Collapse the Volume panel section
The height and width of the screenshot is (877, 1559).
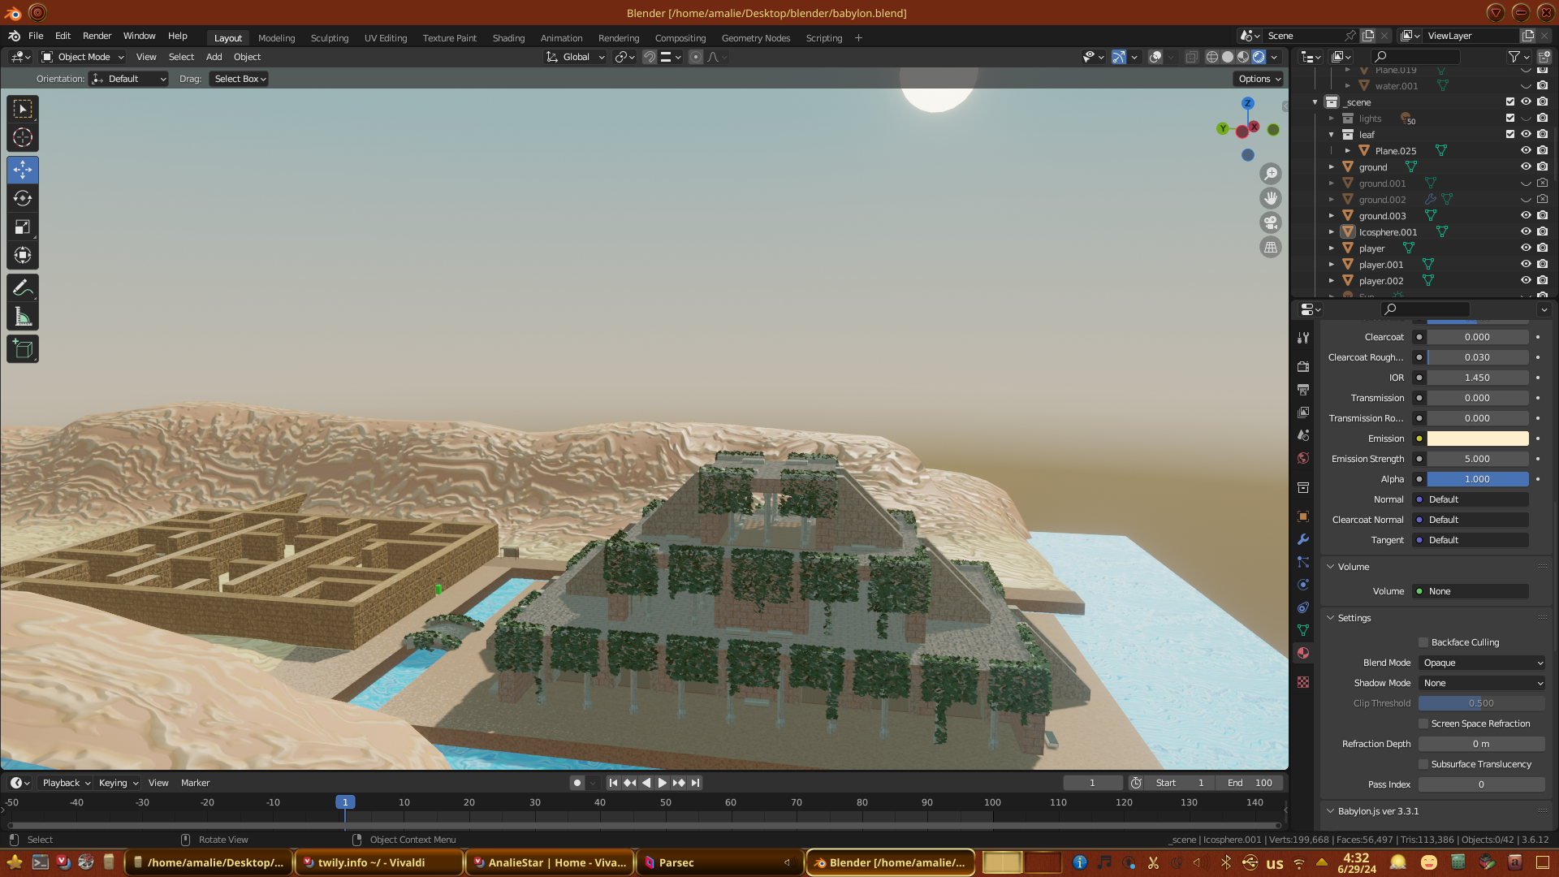point(1353,567)
